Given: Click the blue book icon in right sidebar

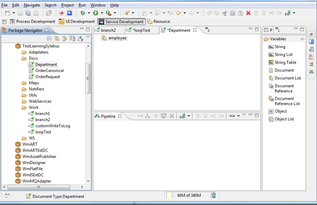Looking at the screenshot, I should [311, 42].
